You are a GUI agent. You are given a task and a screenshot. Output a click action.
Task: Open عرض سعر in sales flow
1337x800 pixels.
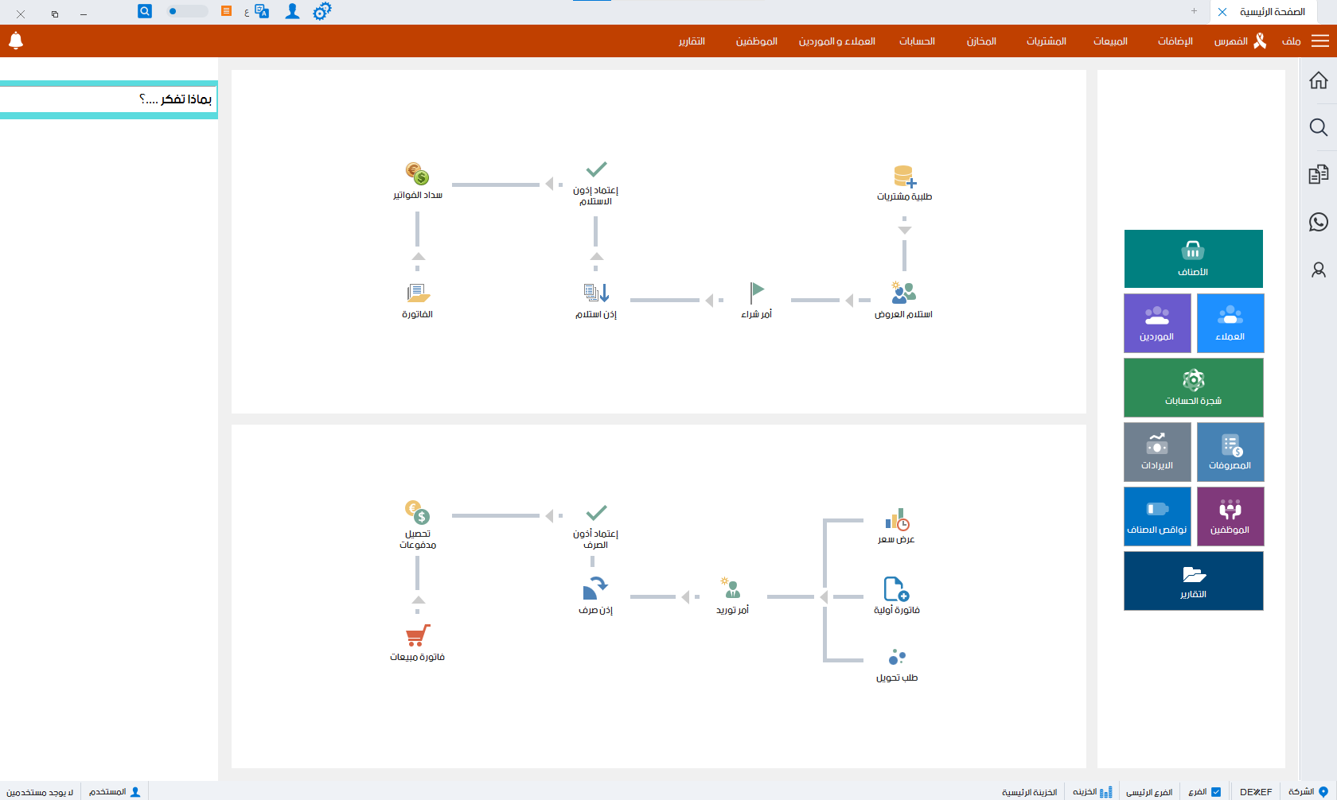(x=897, y=521)
